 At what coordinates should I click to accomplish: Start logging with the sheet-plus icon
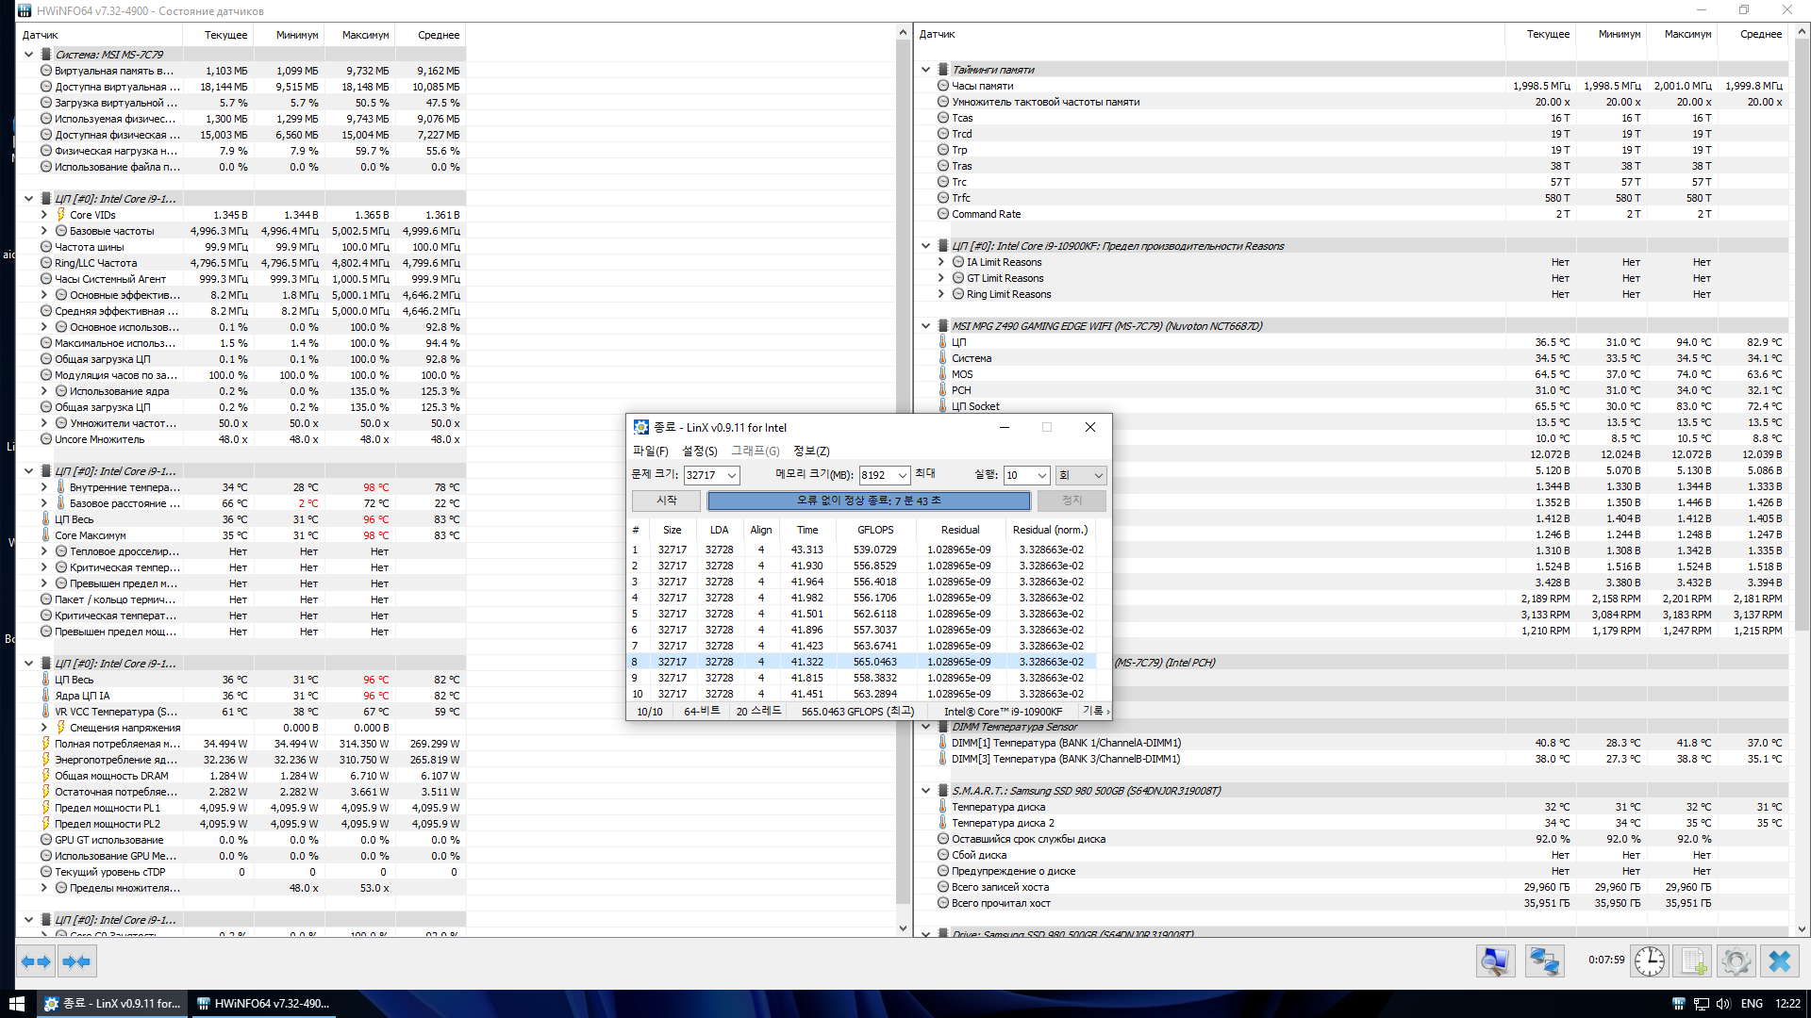1693,961
